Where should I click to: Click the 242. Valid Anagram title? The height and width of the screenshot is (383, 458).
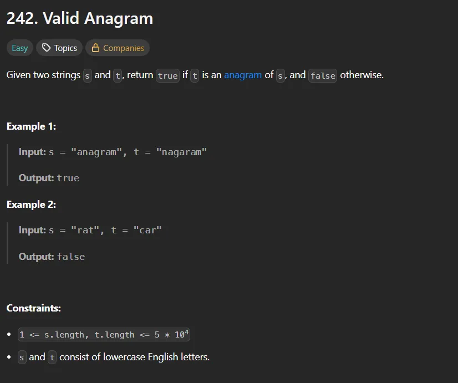(80, 19)
